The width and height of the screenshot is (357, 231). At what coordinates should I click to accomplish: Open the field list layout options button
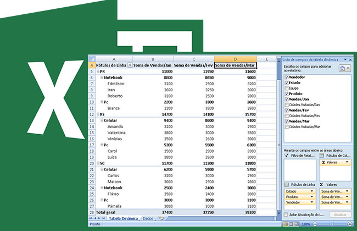click(x=344, y=68)
